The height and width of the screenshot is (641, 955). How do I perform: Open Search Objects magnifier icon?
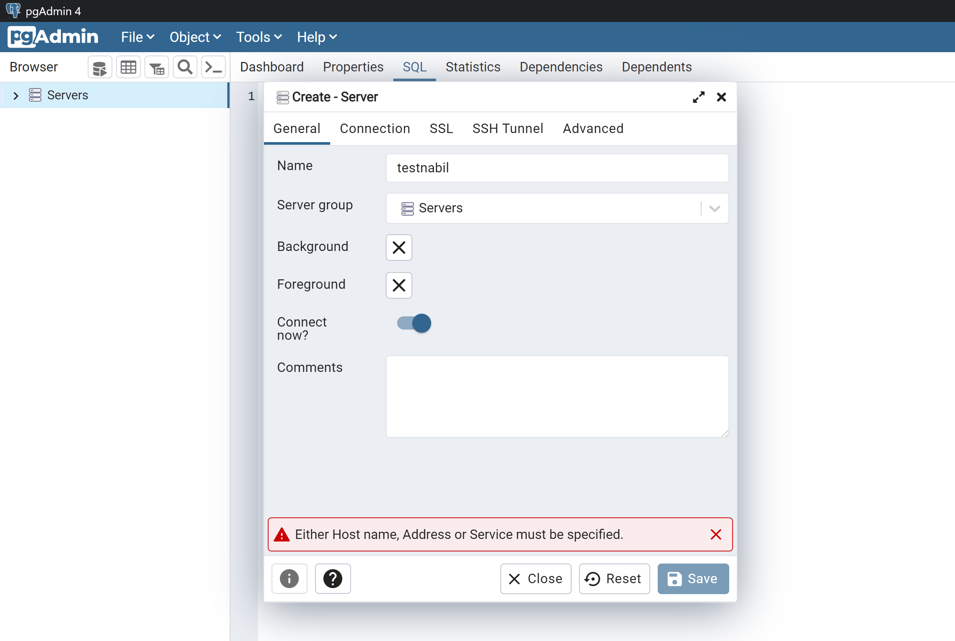pyautogui.click(x=185, y=67)
